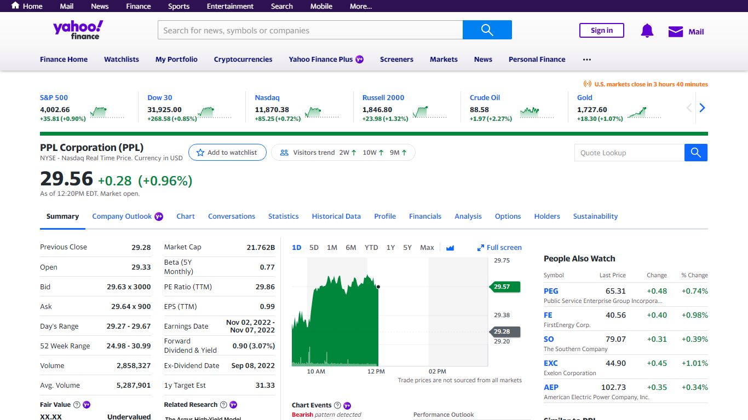Open the AEP symbol link
Image resolution: width=748 pixels, height=420 pixels.
pos(551,387)
